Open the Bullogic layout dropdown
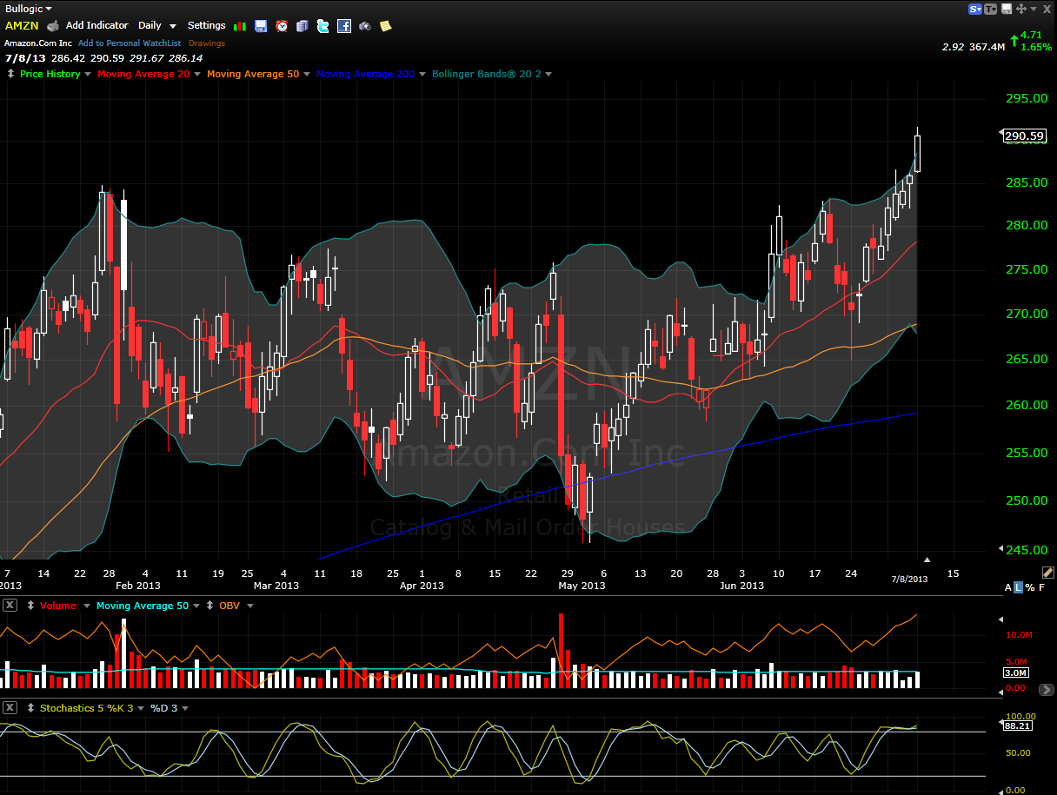Image resolution: width=1057 pixels, height=795 pixels. (x=28, y=8)
